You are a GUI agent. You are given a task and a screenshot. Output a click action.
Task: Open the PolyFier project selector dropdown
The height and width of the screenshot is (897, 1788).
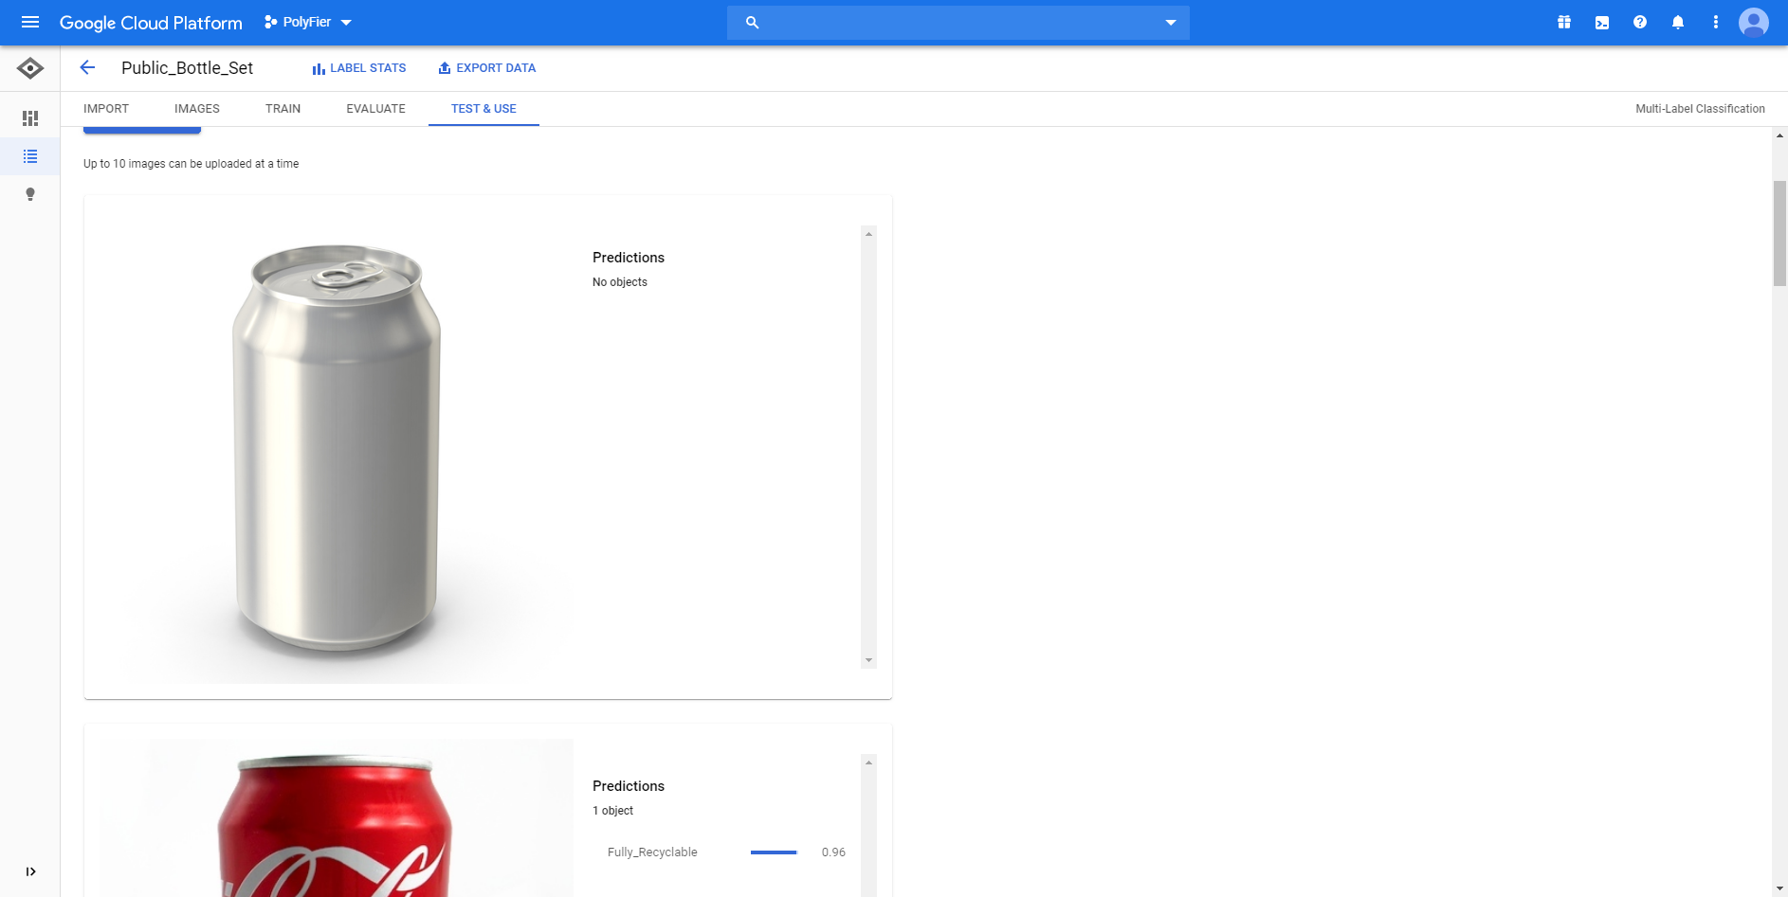tap(308, 22)
